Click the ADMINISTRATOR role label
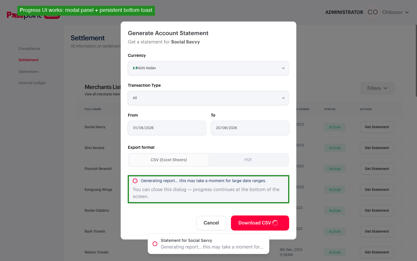 [344, 12]
